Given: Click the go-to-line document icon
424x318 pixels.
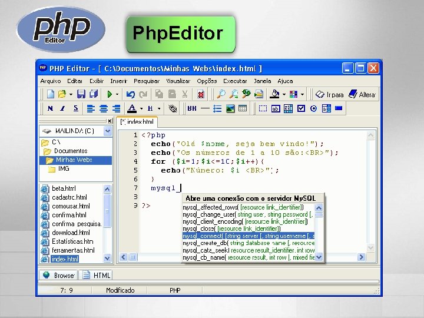Looking at the screenshot, I should 259,94.
